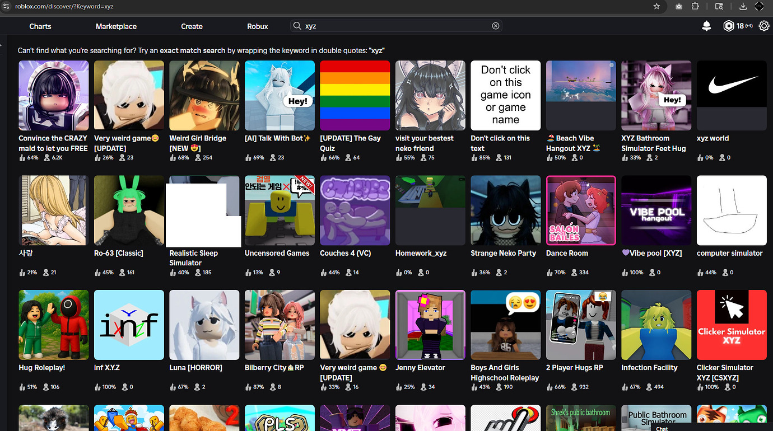This screenshot has height=431, width=773.
Task: Open the Clicker Simulator XYZ [CSXYZ] game
Action: [x=732, y=325]
